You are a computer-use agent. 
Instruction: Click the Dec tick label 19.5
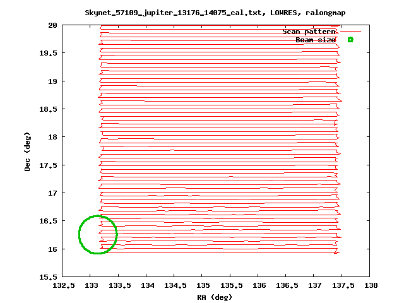click(x=48, y=53)
